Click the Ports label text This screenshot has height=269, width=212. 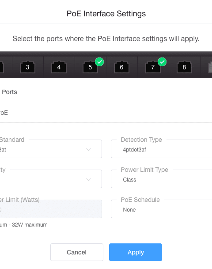tap(9, 92)
